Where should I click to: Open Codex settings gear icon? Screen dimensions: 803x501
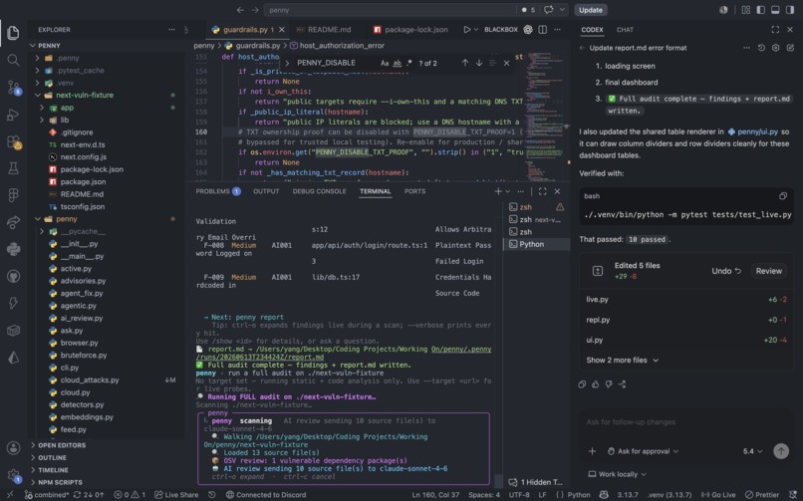(x=775, y=48)
